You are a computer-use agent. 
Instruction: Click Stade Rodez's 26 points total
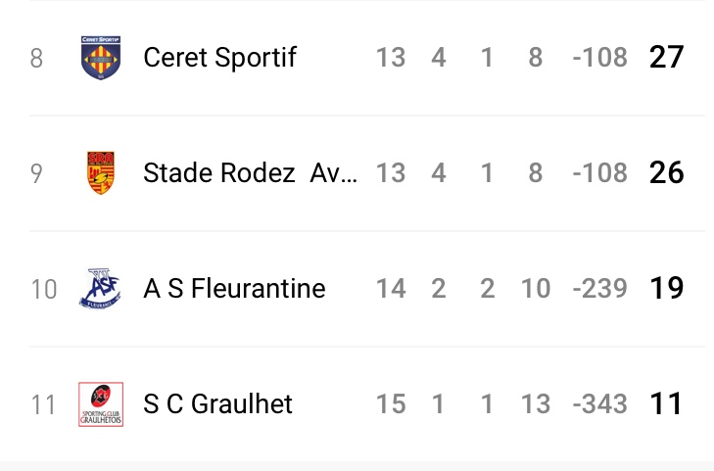click(666, 173)
